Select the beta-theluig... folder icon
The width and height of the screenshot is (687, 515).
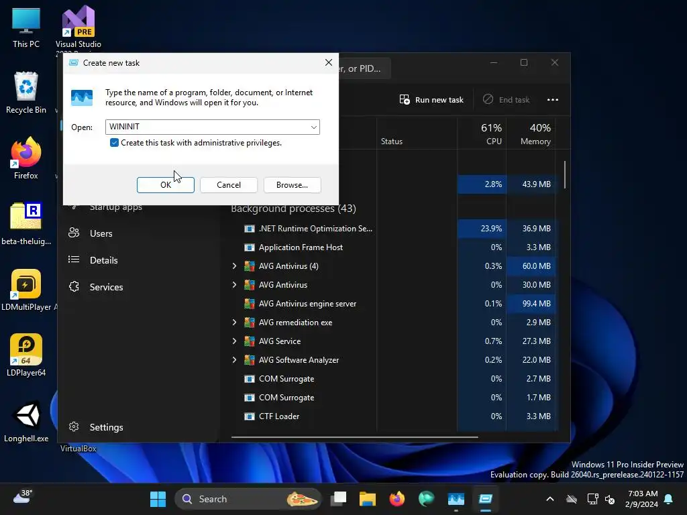coord(26,224)
